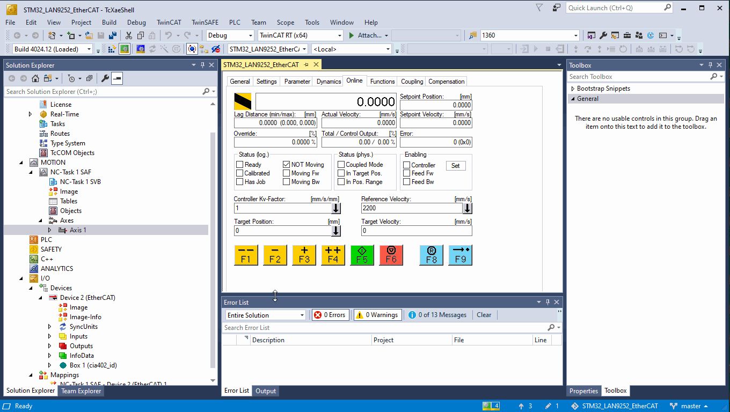
Task: Switch to the Output panel tab
Action: tap(266, 391)
